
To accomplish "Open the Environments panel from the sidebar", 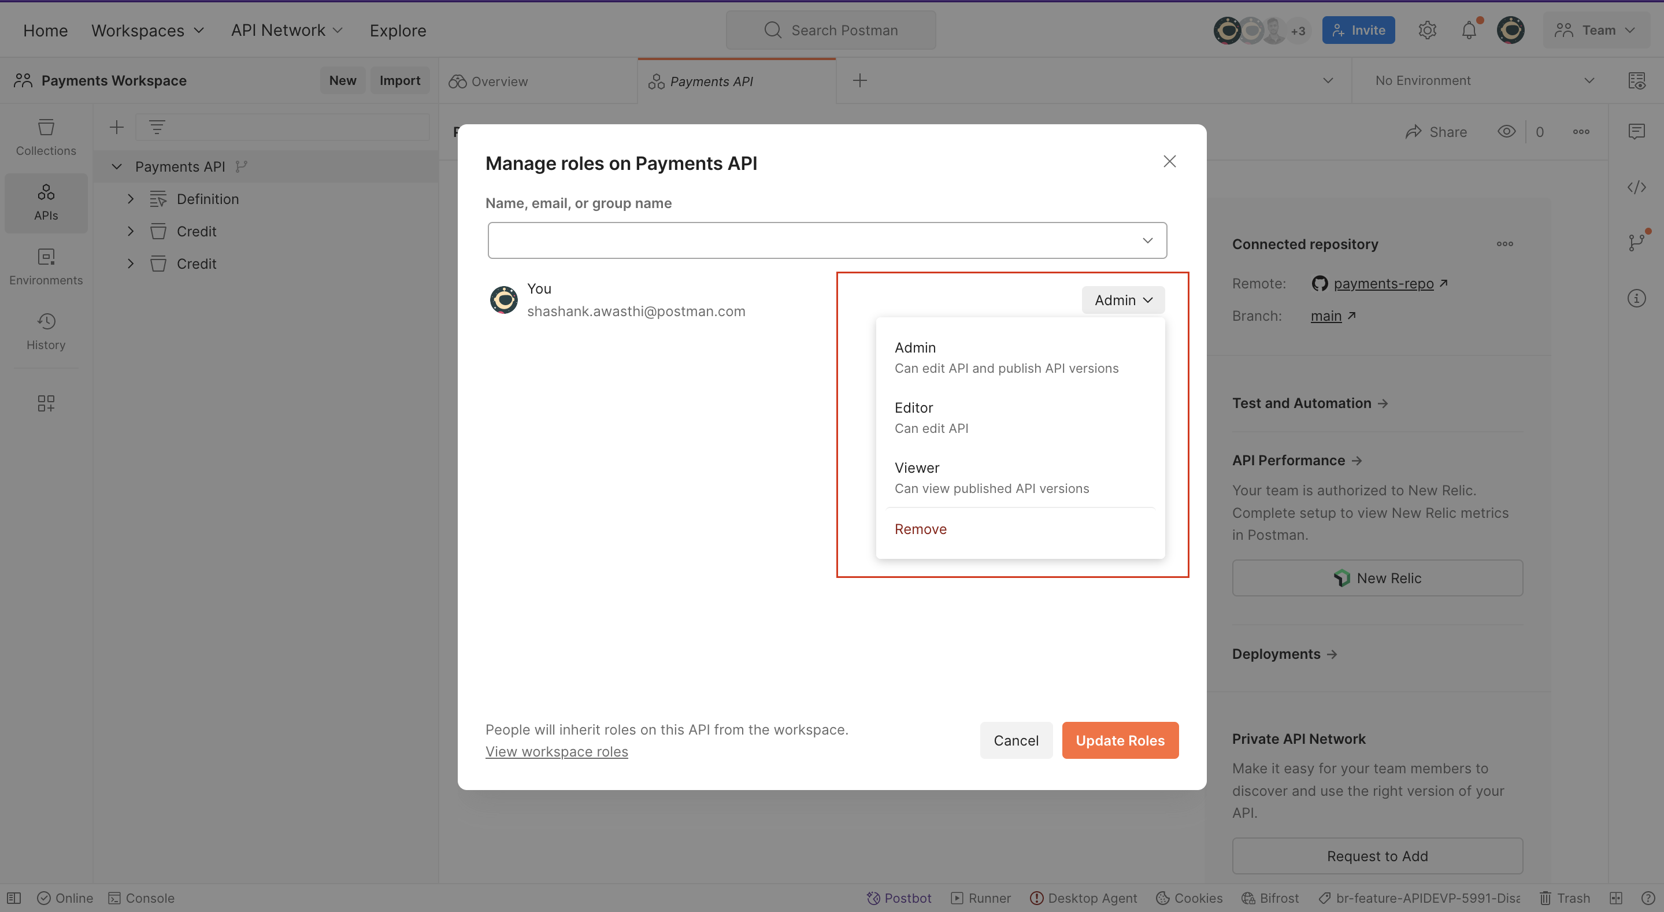I will point(45,266).
